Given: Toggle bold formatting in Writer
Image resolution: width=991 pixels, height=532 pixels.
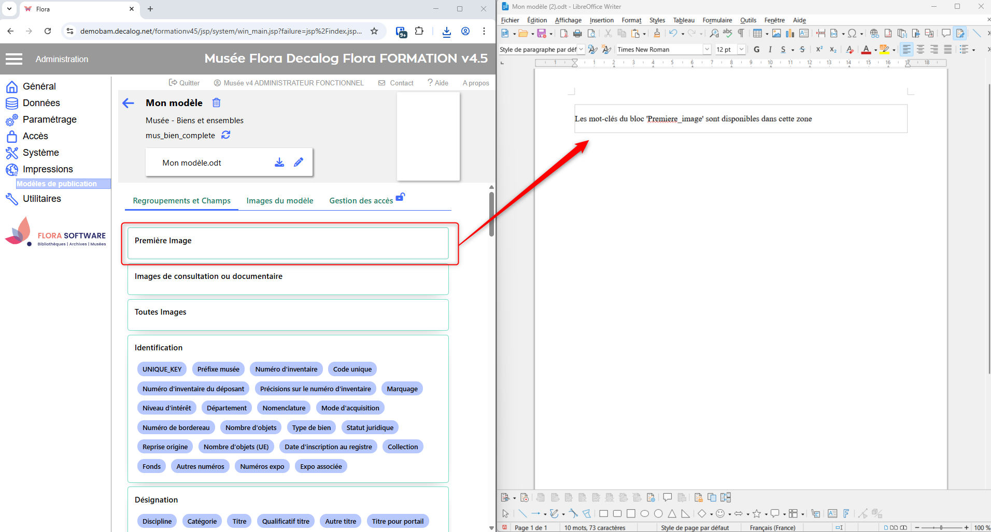Looking at the screenshot, I should point(757,50).
